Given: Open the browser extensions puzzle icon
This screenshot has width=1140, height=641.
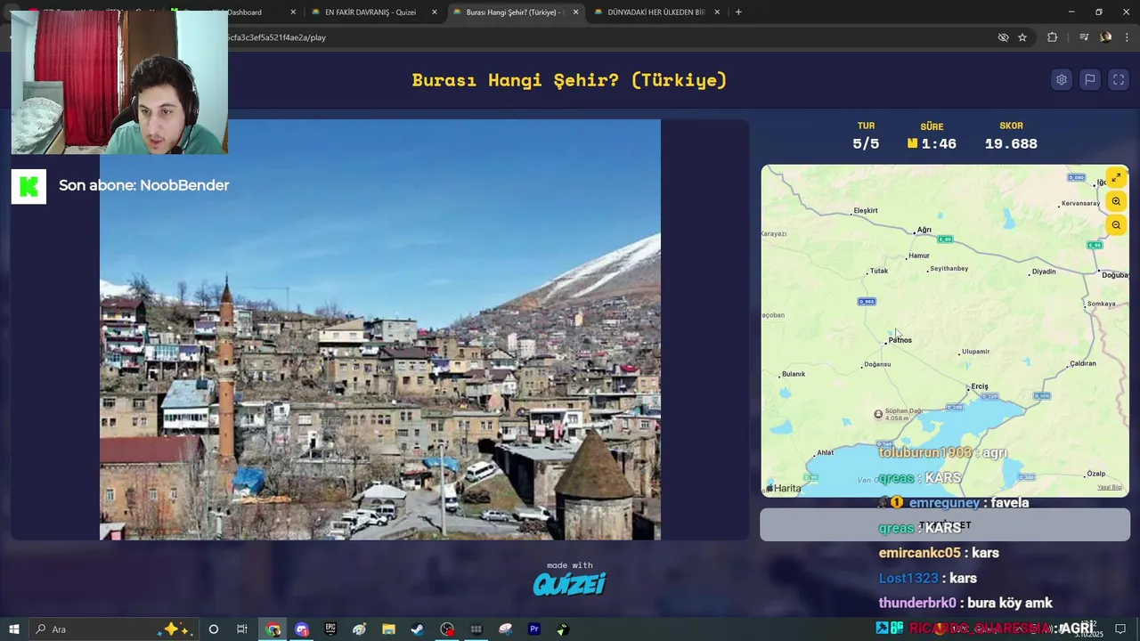Looking at the screenshot, I should coord(1053,37).
